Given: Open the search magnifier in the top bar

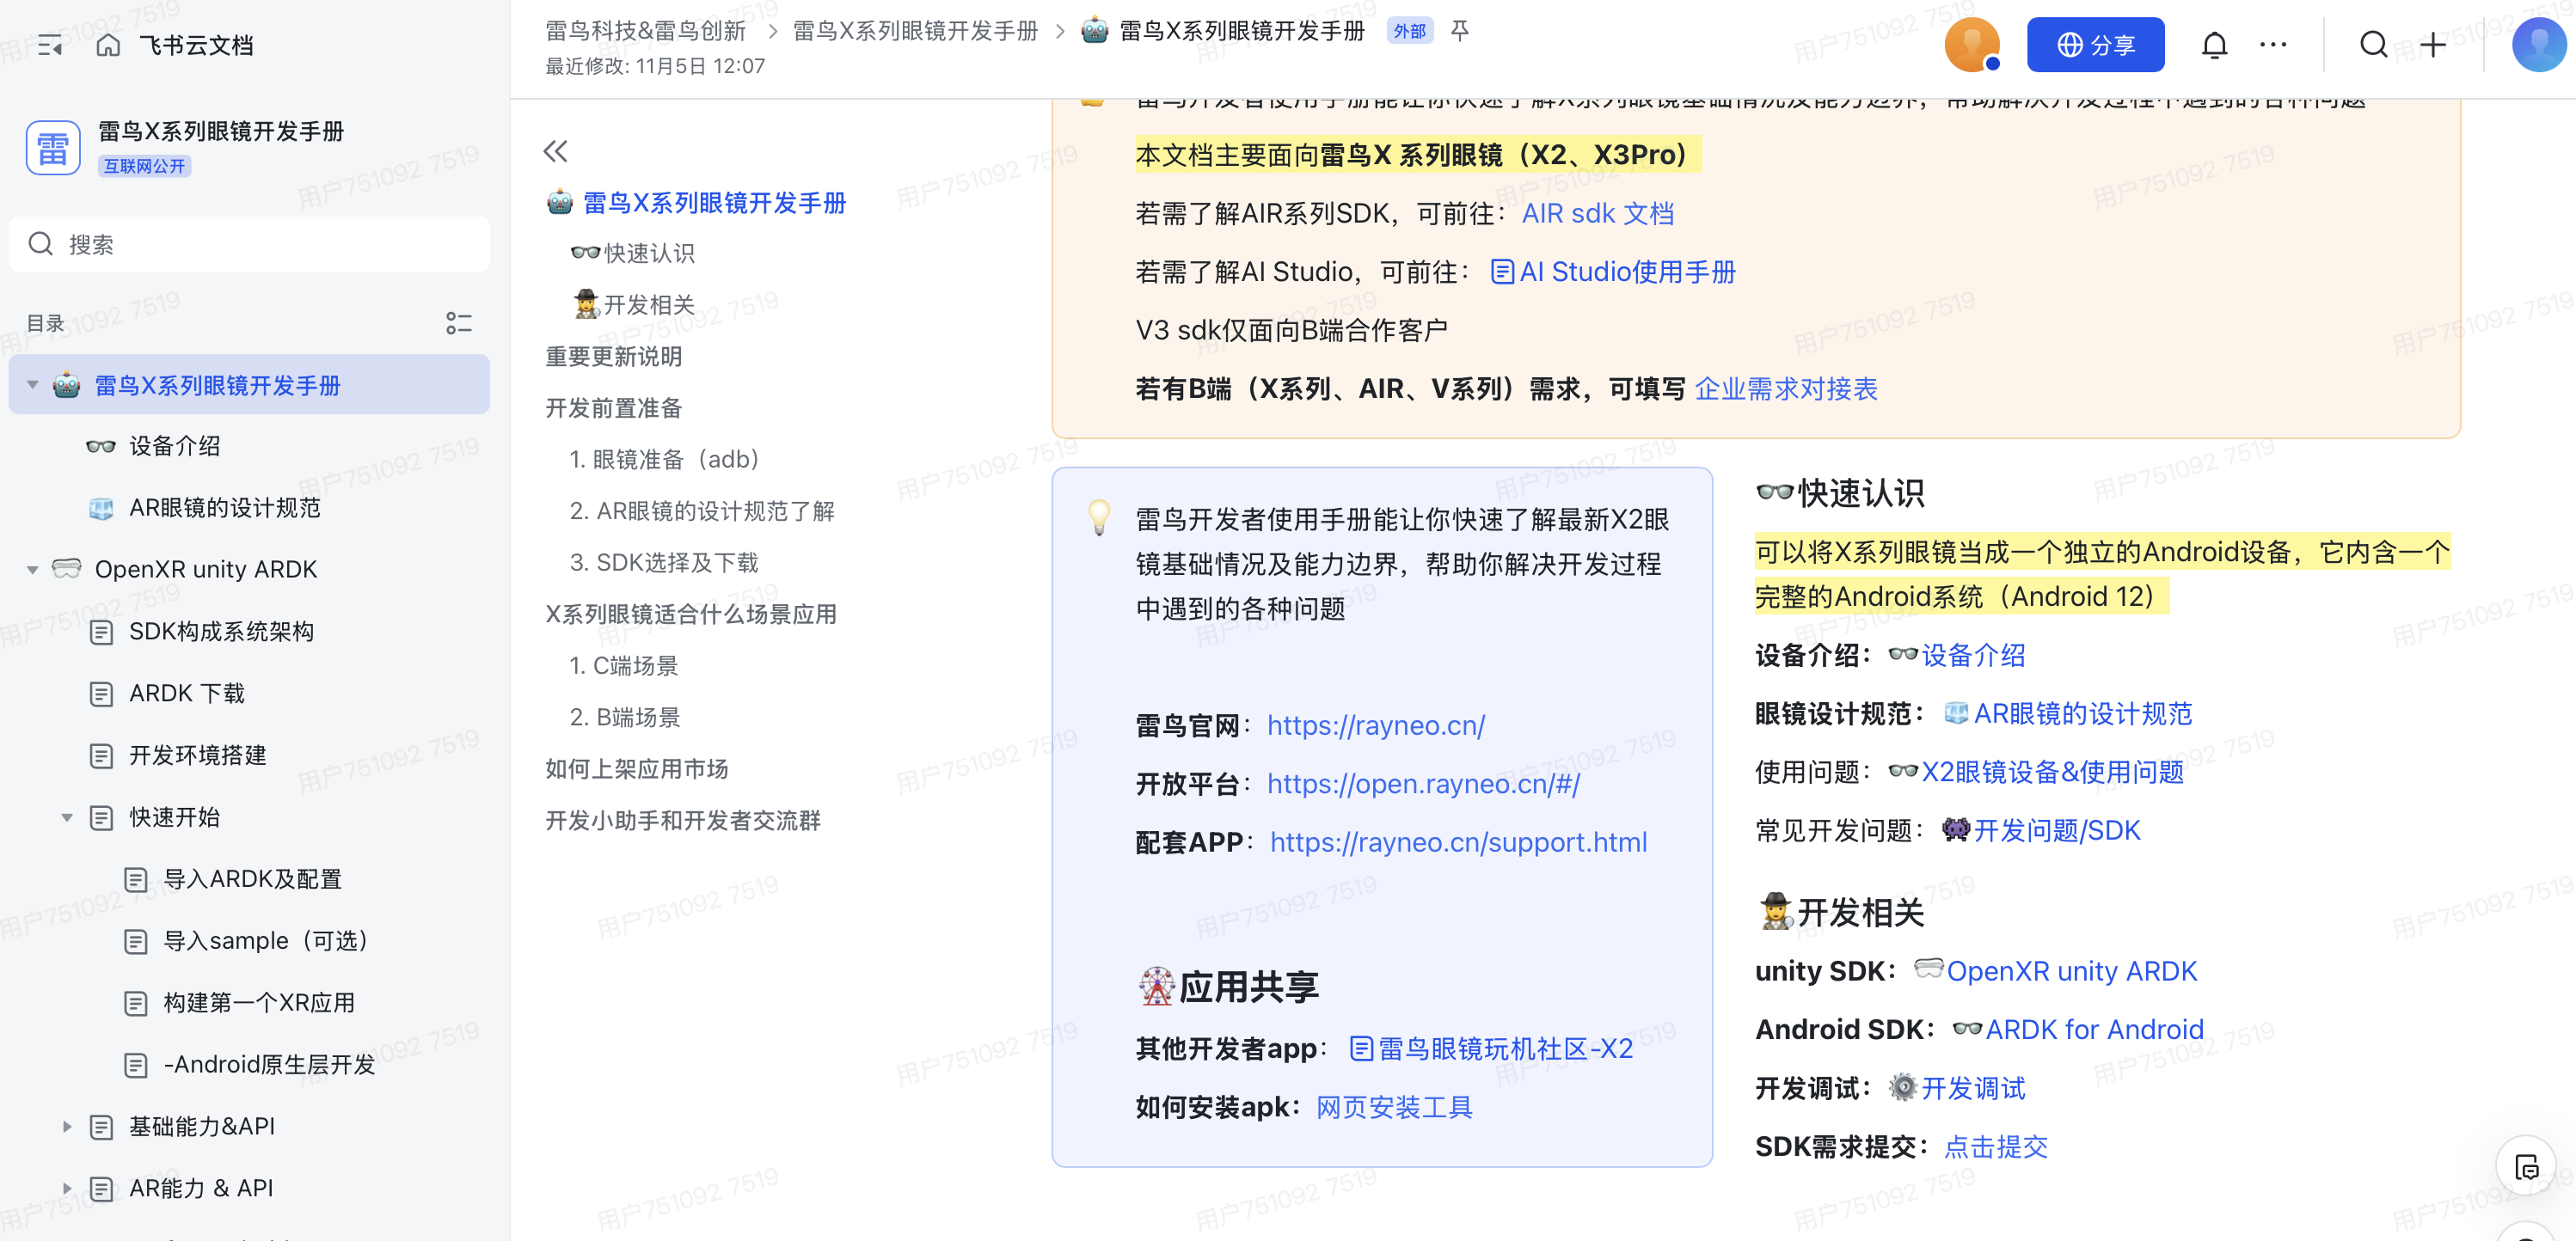Looking at the screenshot, I should 2374,44.
